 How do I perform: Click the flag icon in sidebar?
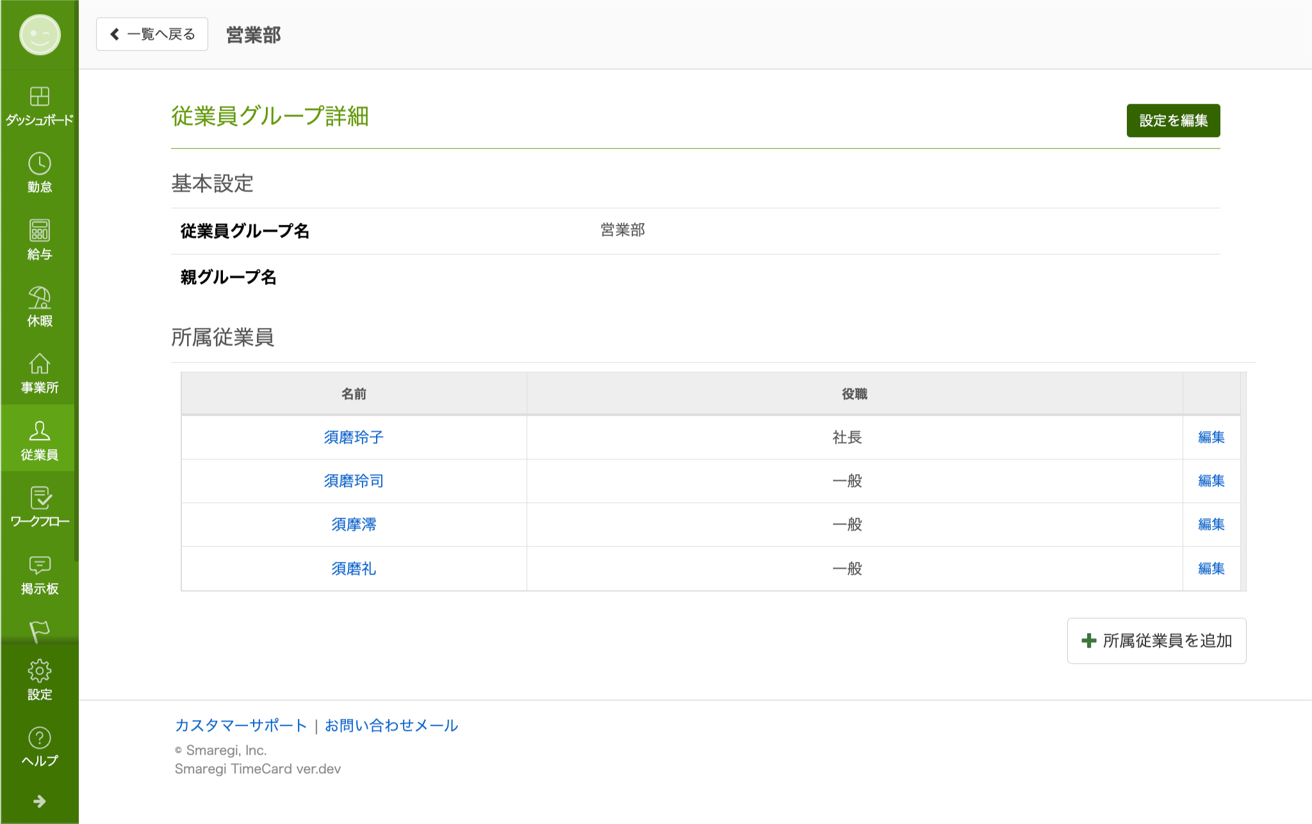tap(40, 631)
